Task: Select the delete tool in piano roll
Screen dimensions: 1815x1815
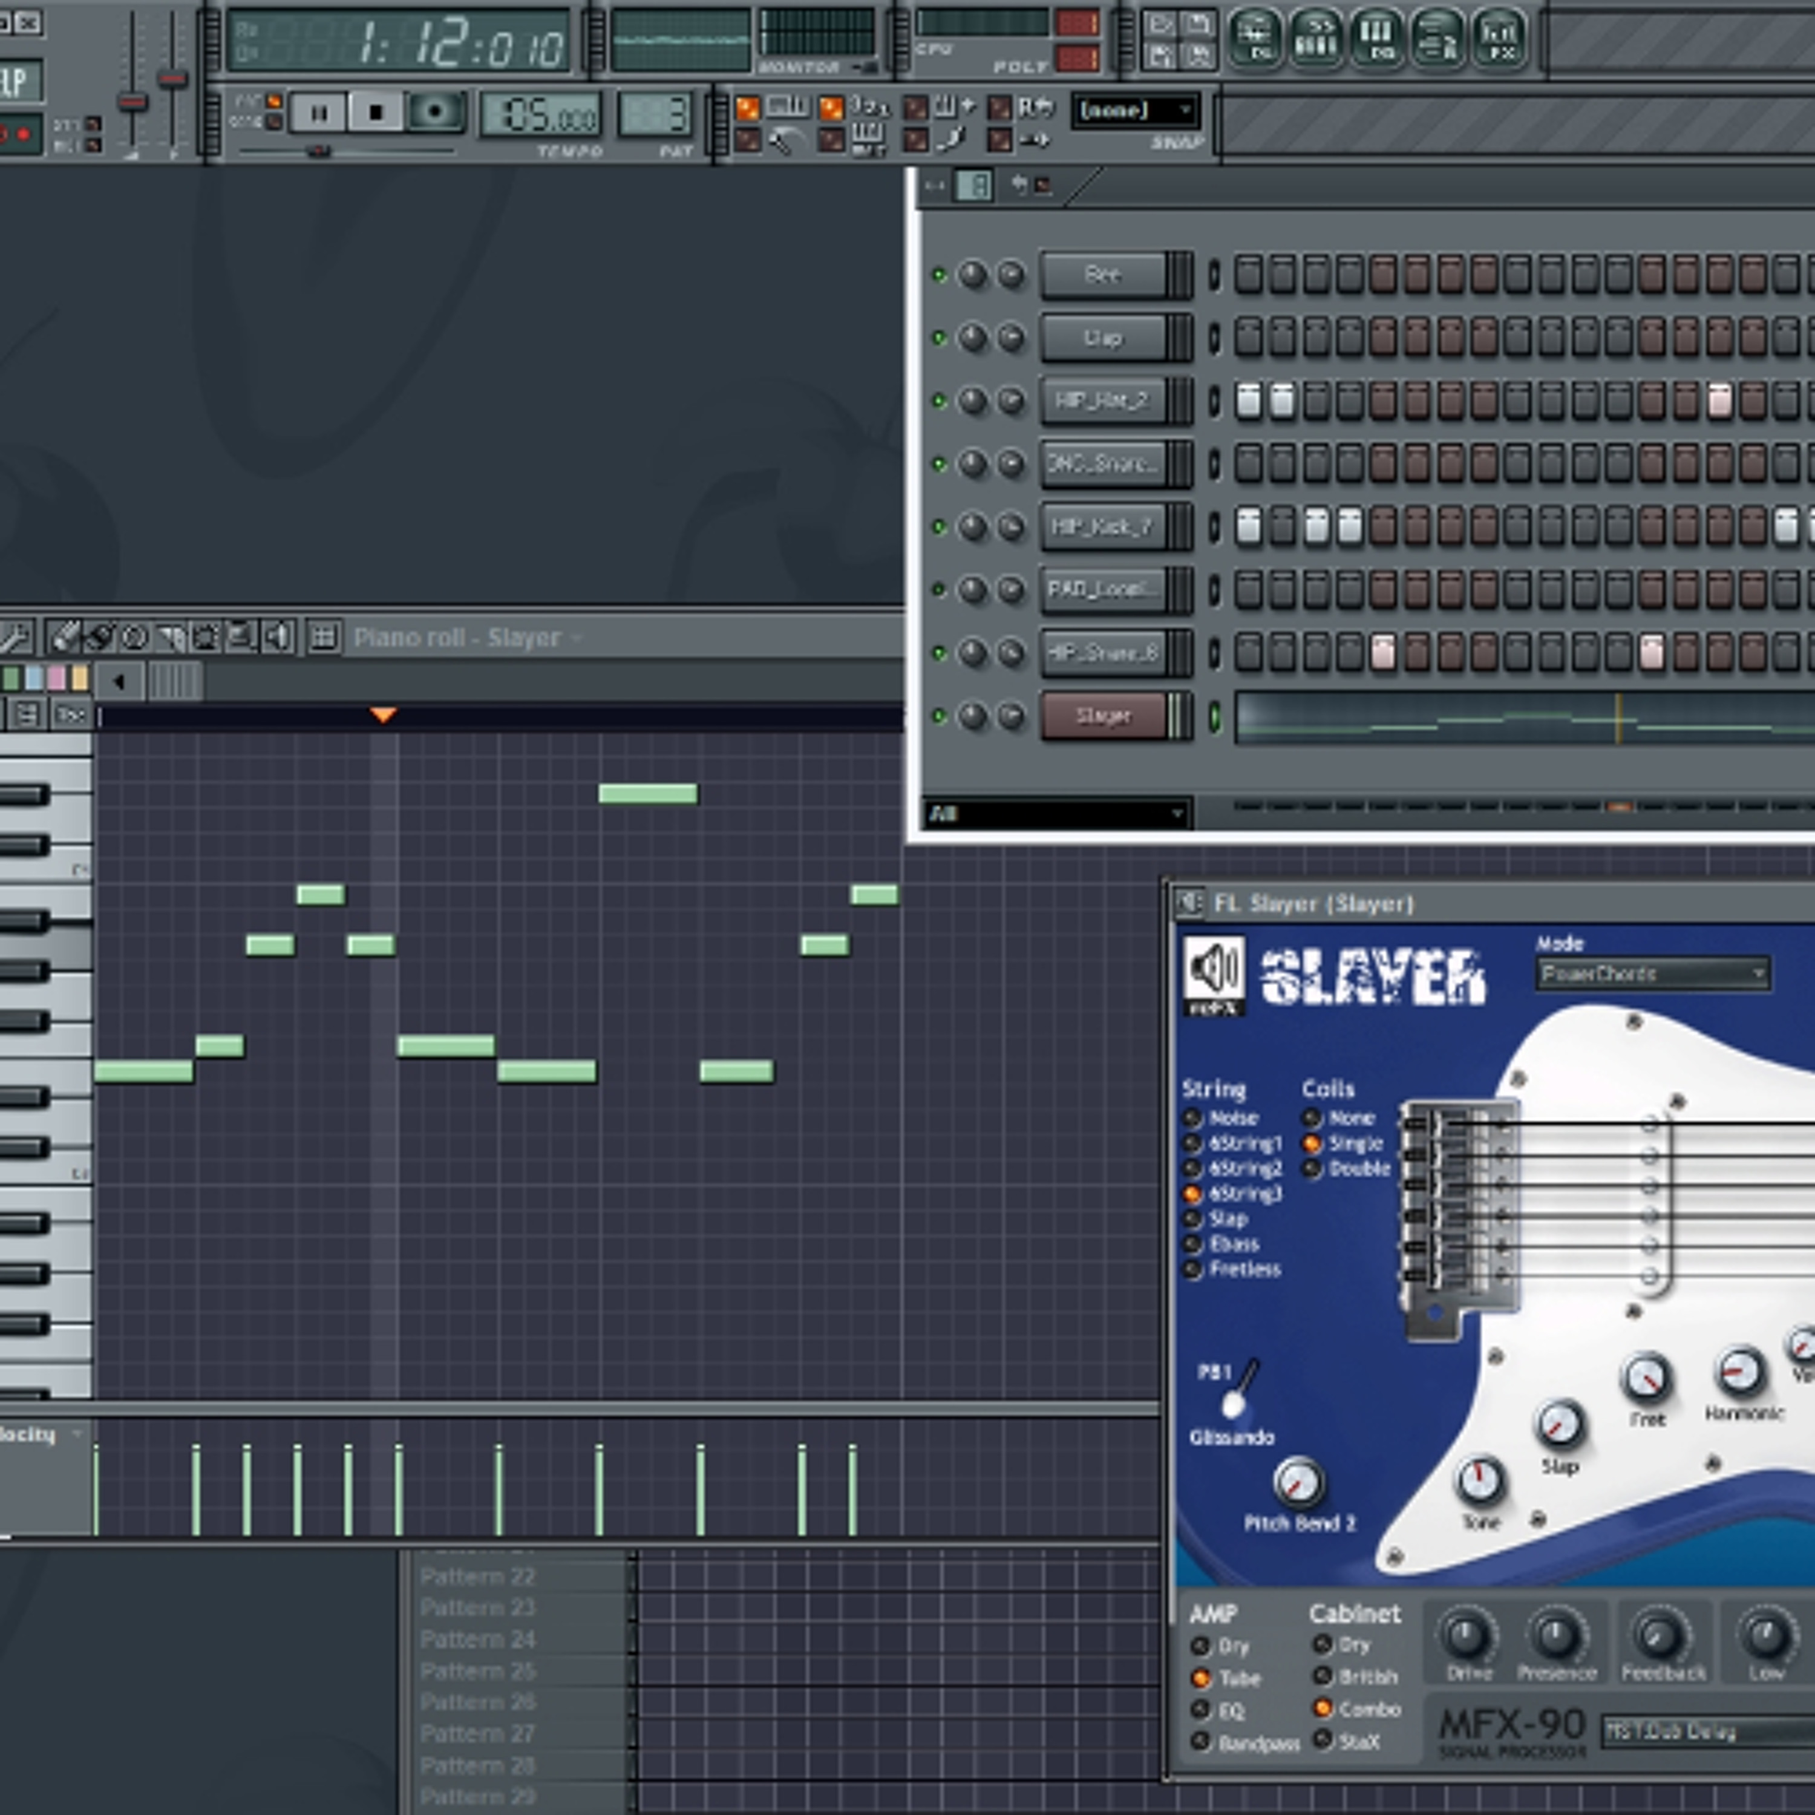Action: (134, 638)
